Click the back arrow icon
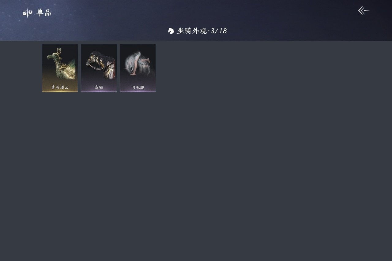392x261 pixels. pyautogui.click(x=364, y=11)
